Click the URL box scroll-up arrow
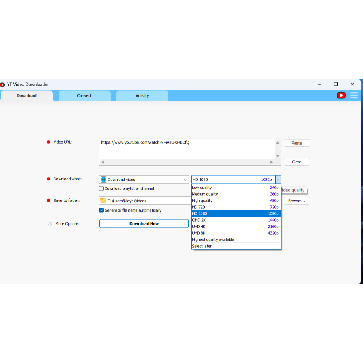This screenshot has height=363, width=363. [277, 143]
